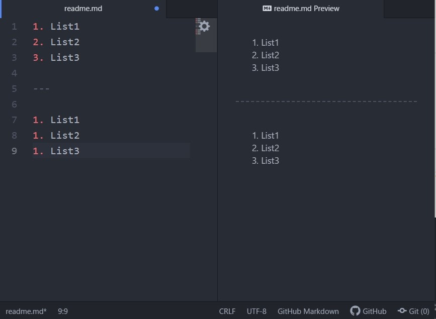Click line number 5 in the gutter

tap(14, 88)
